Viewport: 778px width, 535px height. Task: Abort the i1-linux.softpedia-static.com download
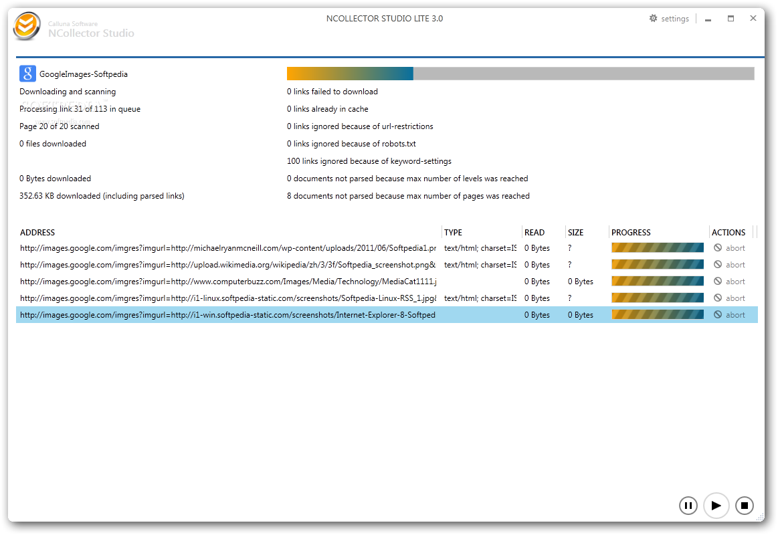point(729,298)
